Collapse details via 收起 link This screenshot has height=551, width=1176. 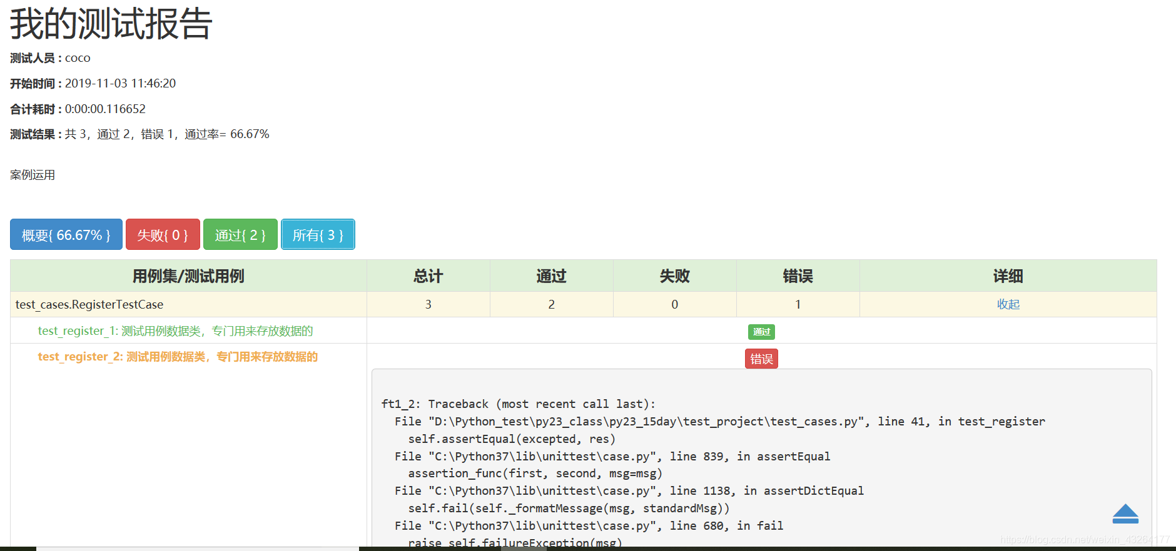click(x=1008, y=304)
